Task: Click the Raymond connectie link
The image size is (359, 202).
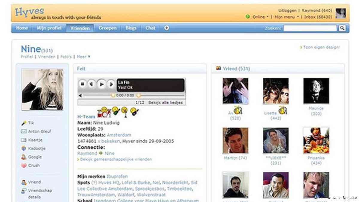Action: click(x=87, y=153)
